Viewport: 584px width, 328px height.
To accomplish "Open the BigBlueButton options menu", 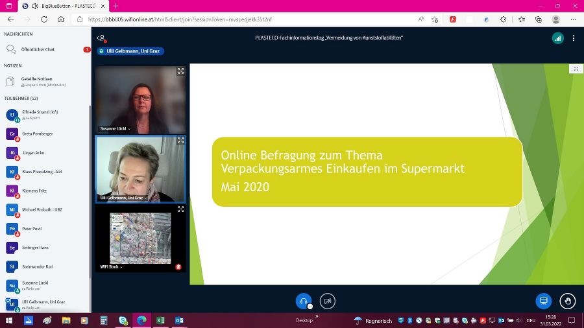I will [574, 38].
